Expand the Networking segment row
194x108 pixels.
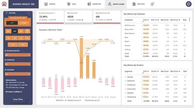coord(125,97)
